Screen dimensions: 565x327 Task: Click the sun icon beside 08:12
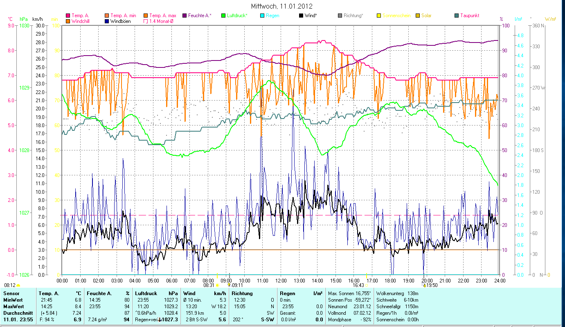coord(18,285)
